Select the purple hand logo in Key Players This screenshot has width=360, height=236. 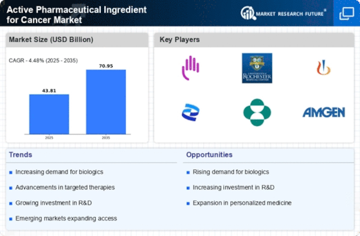190,68
